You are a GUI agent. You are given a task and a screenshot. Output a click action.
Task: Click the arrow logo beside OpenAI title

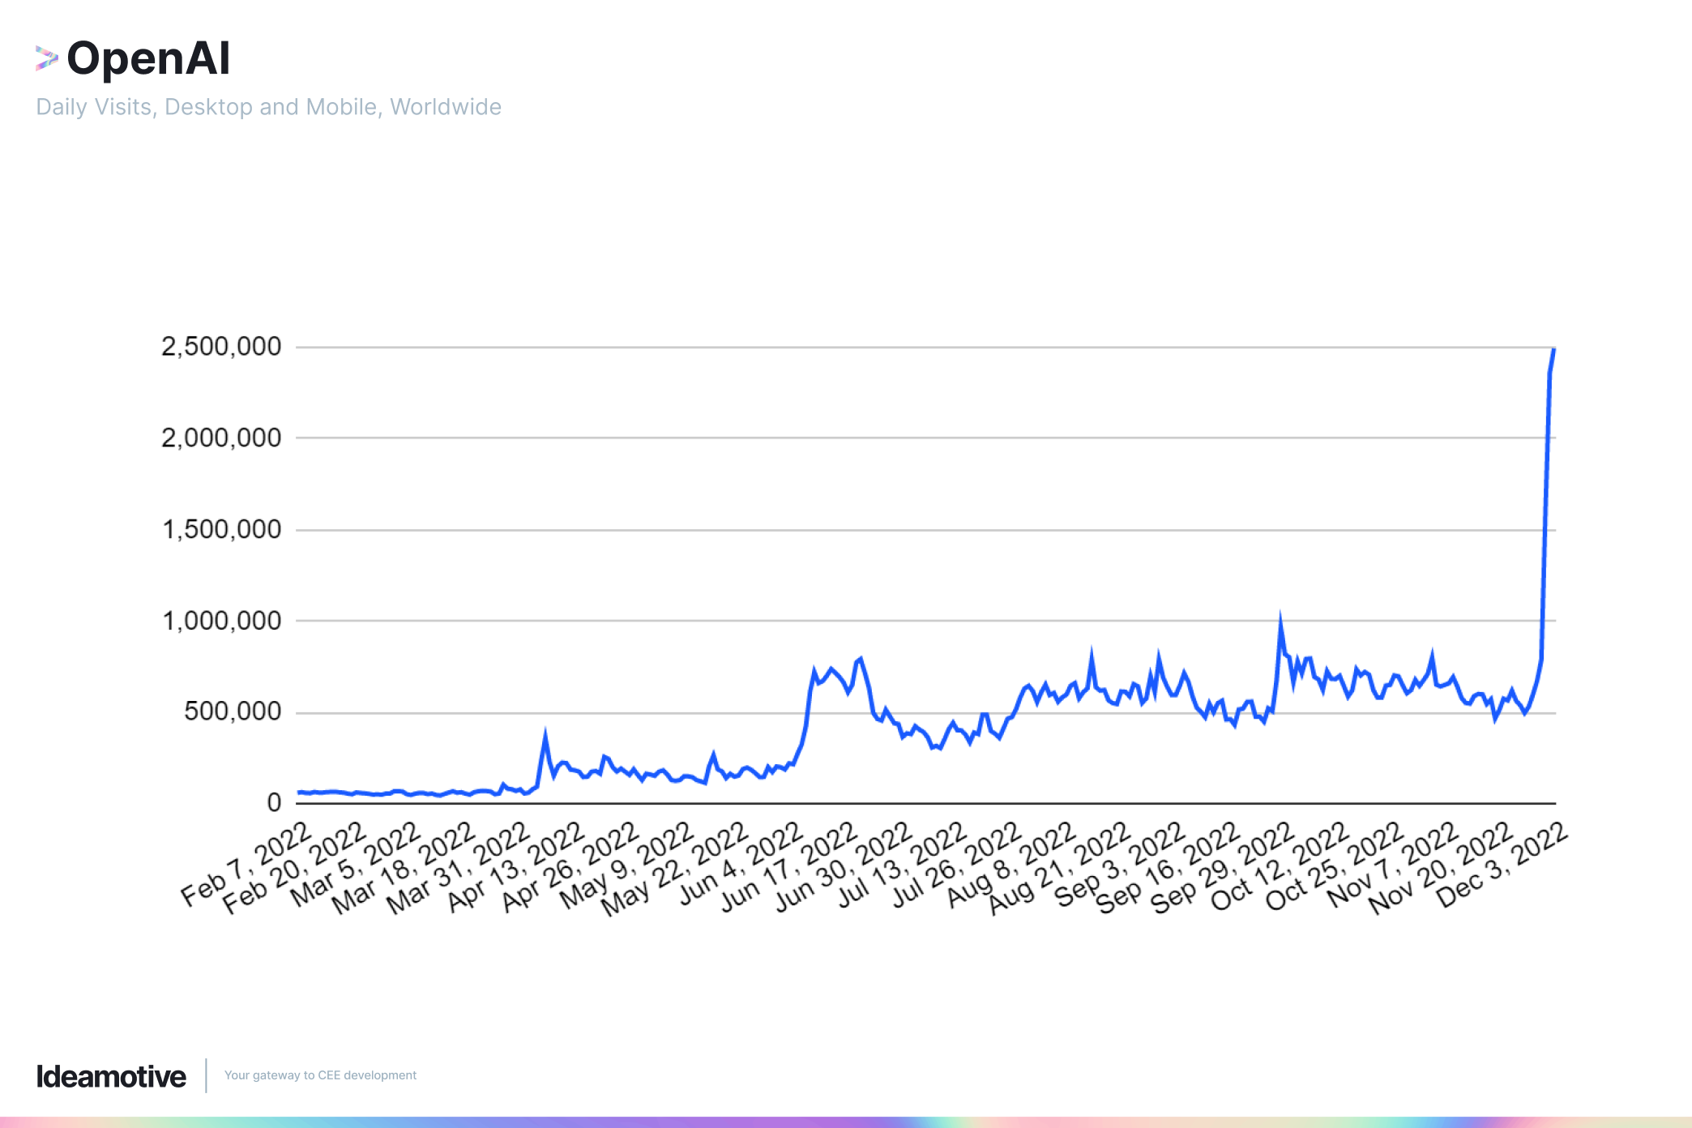[x=47, y=58]
